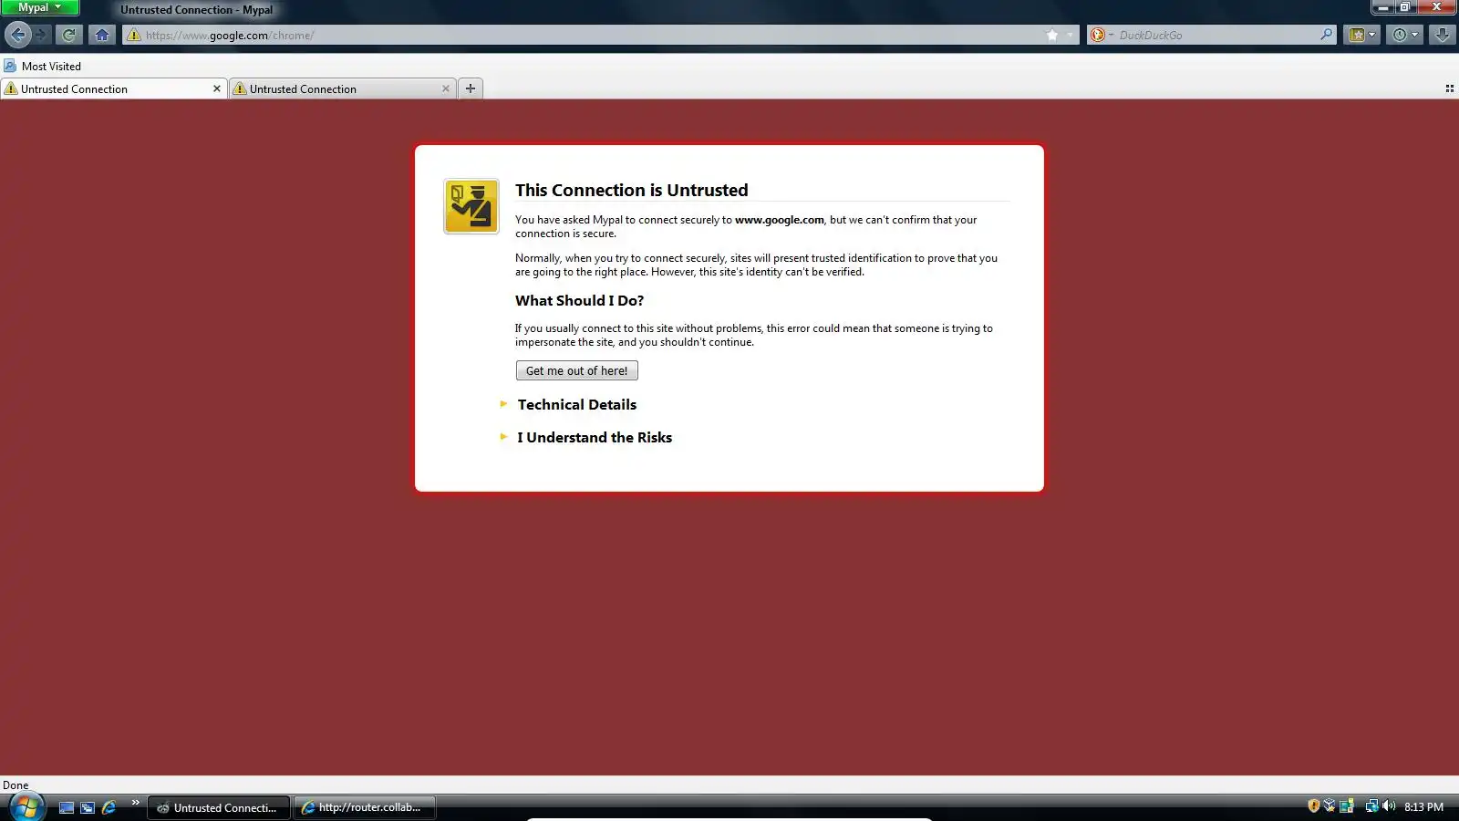Screen dimensions: 1459x821
Task: Click the 'Done' status bar text
Action: pos(16,785)
